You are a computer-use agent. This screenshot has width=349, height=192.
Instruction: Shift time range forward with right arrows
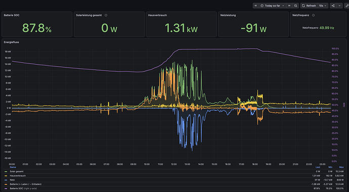[289, 6]
